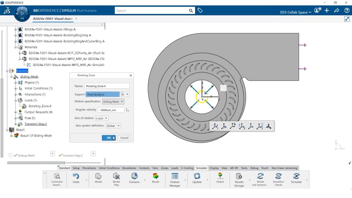Viewport: 352px width, 198px height.
Task: Click the expand-view icon at top right
Action: click(x=347, y=19)
